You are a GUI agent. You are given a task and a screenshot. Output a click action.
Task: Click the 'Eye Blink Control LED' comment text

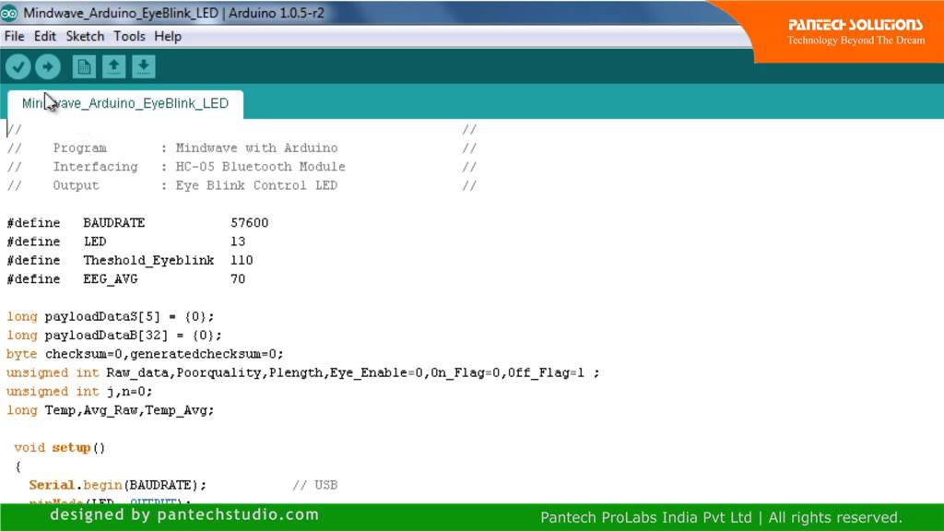click(x=256, y=185)
